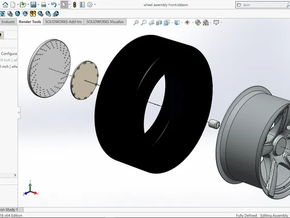Select the perforated brake disc part

(49, 68)
